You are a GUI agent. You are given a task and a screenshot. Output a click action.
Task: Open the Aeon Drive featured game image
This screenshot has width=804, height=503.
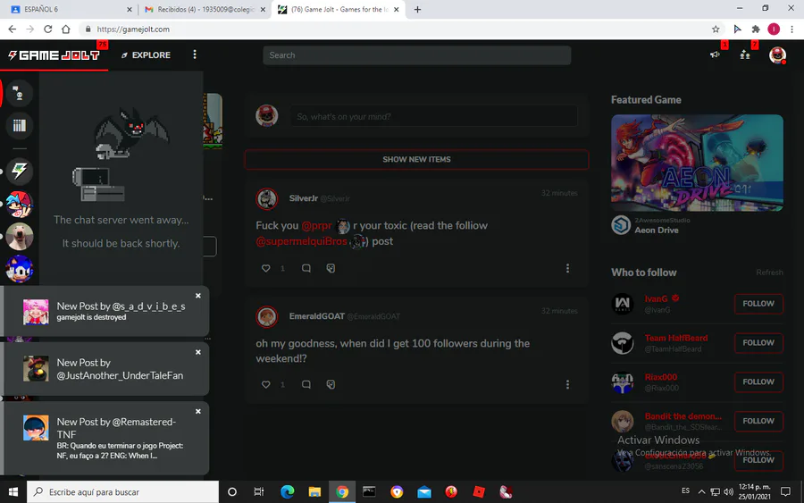697,163
